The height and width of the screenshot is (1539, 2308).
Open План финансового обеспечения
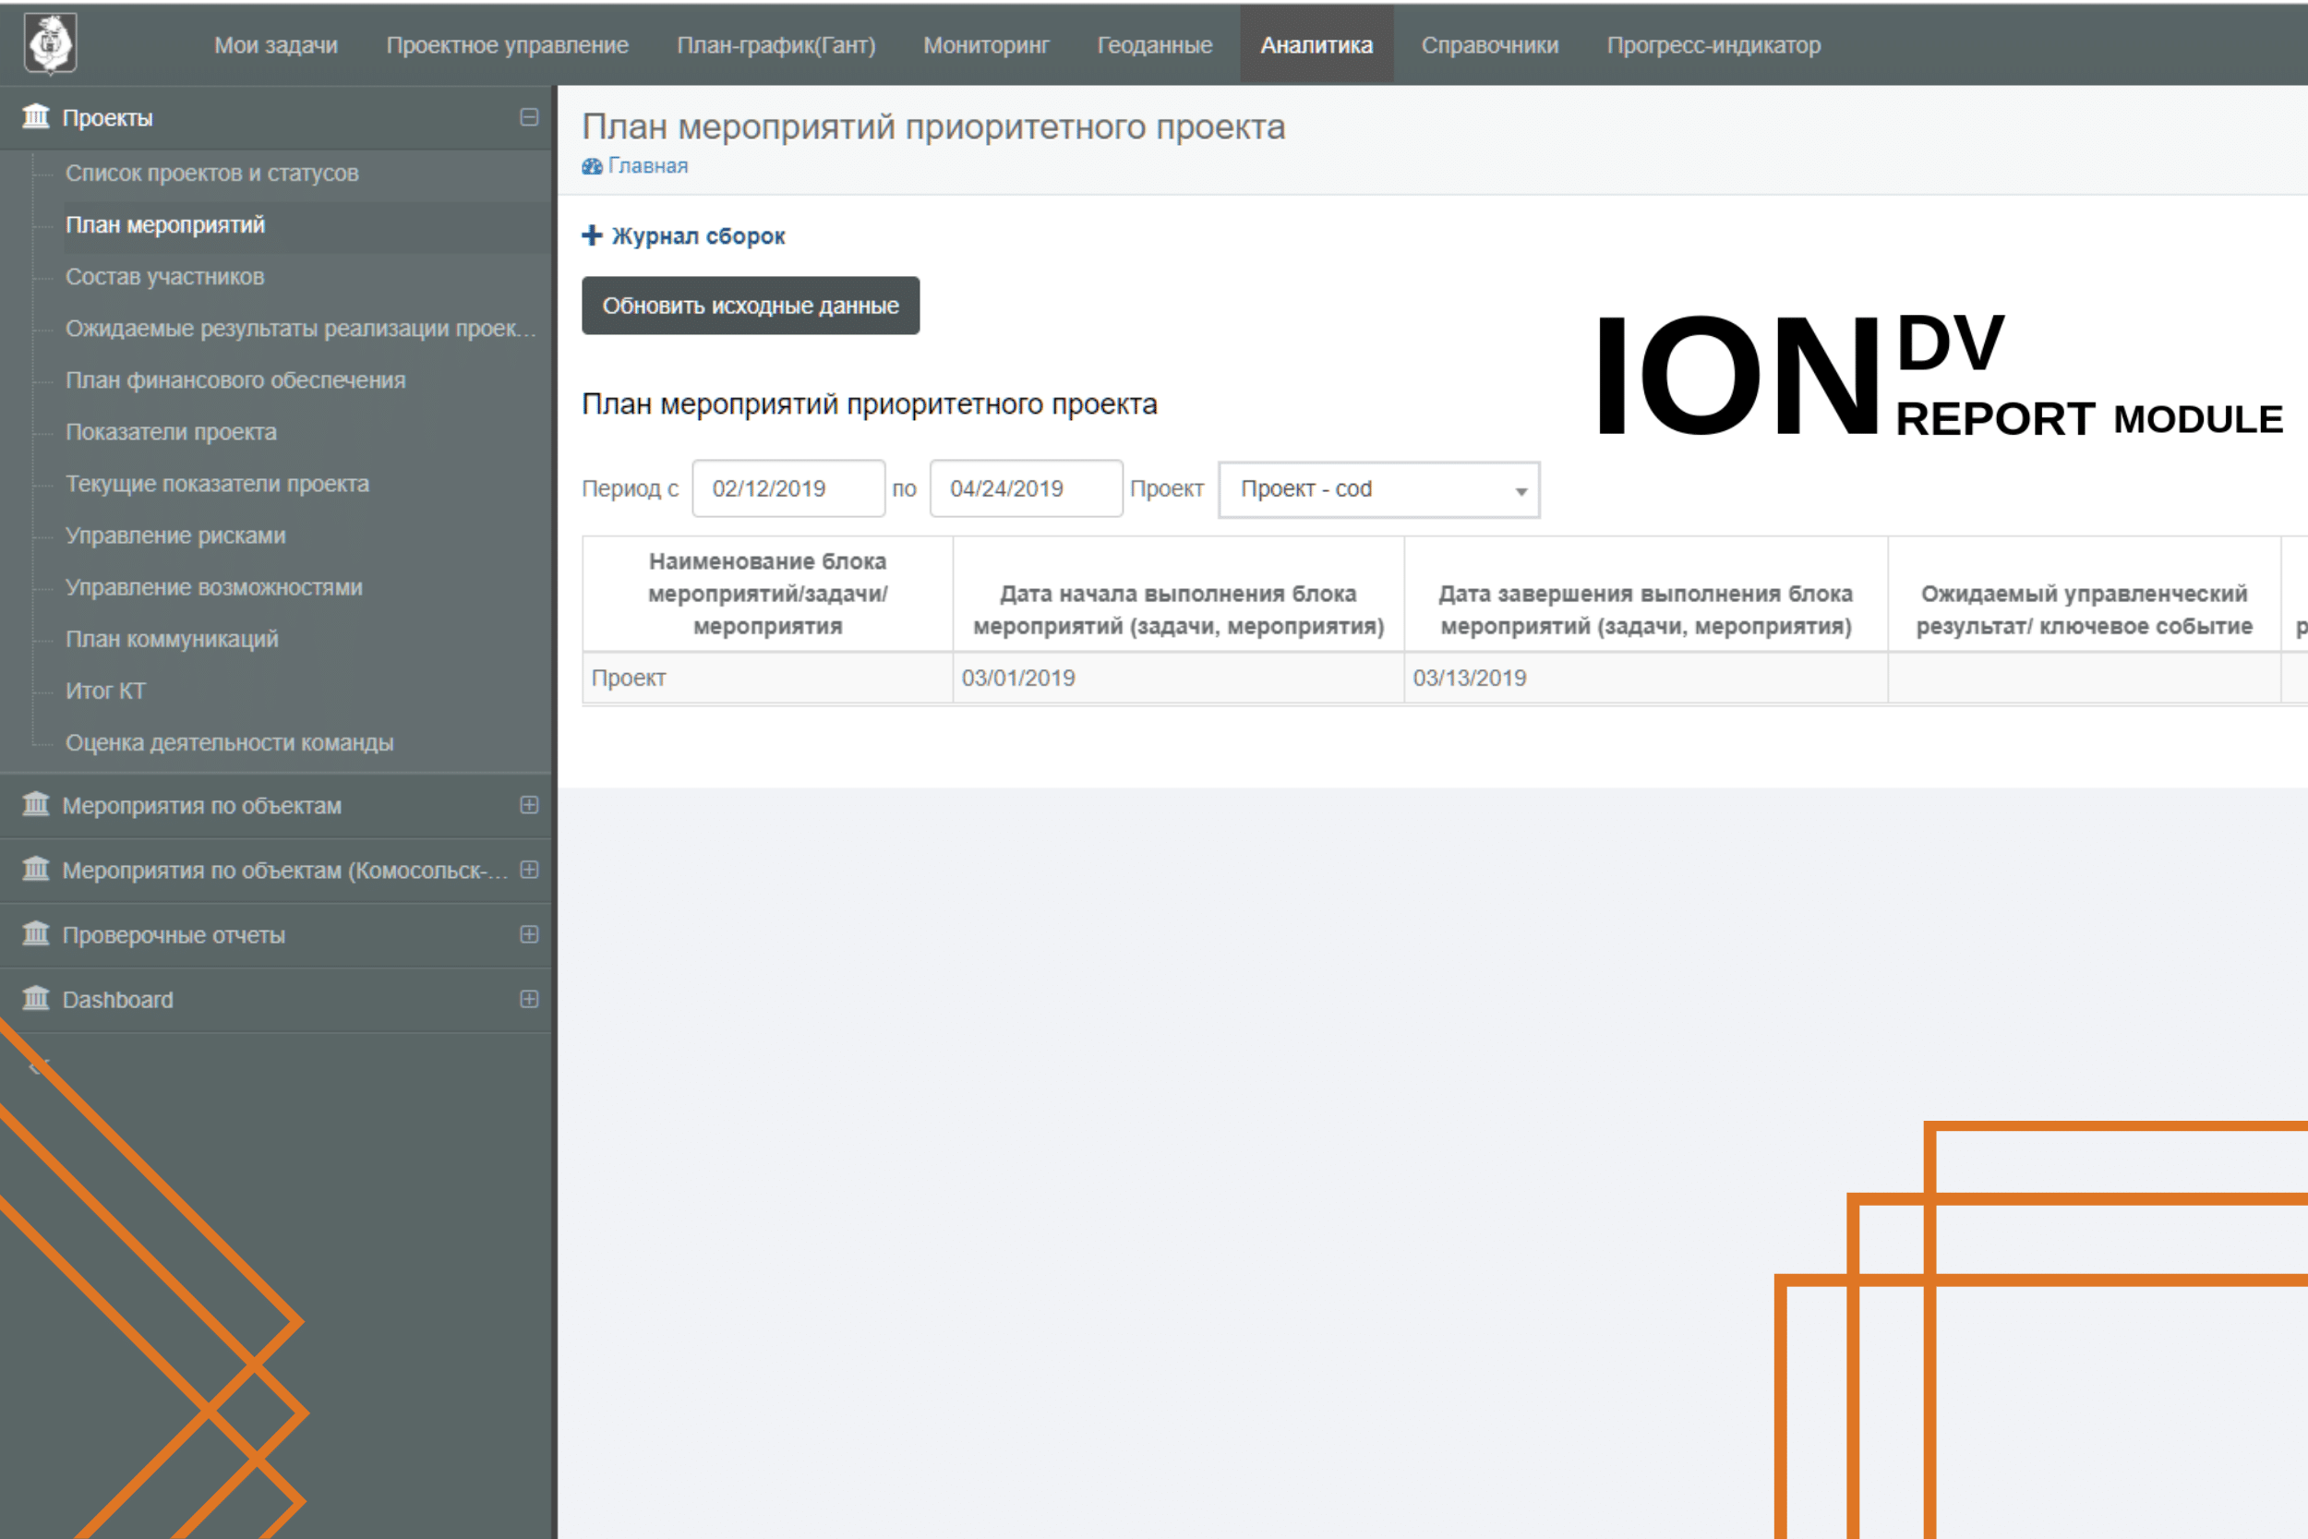pyautogui.click(x=235, y=379)
